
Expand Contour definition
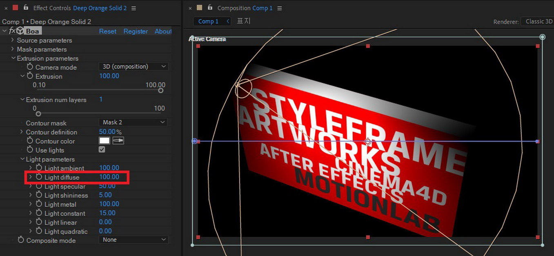(22, 132)
